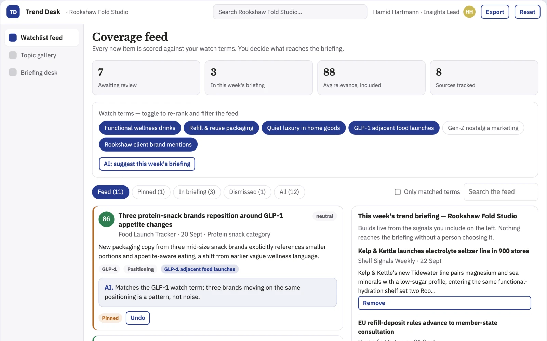
Task: Click the Positioning tag
Action: click(141, 269)
